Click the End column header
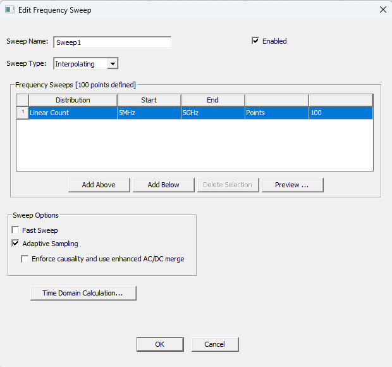 pos(212,100)
